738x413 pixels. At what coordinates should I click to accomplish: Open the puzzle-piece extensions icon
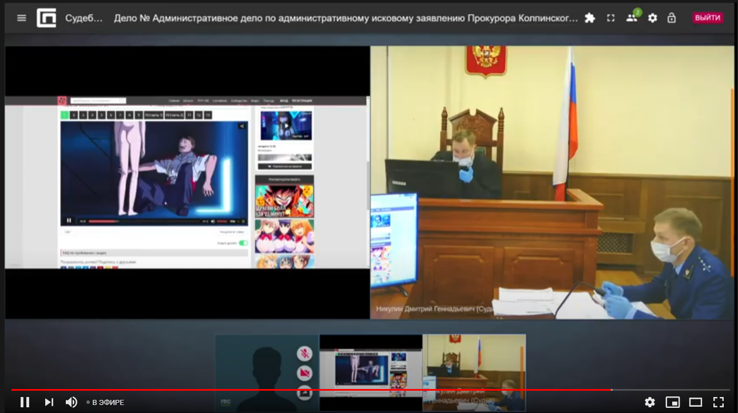coord(590,18)
